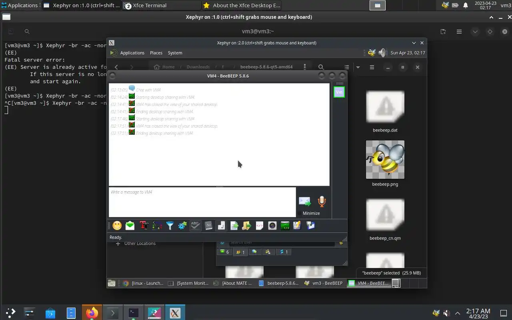Expand the host system tray arrow
This screenshot has width=512, height=320.
point(458,313)
